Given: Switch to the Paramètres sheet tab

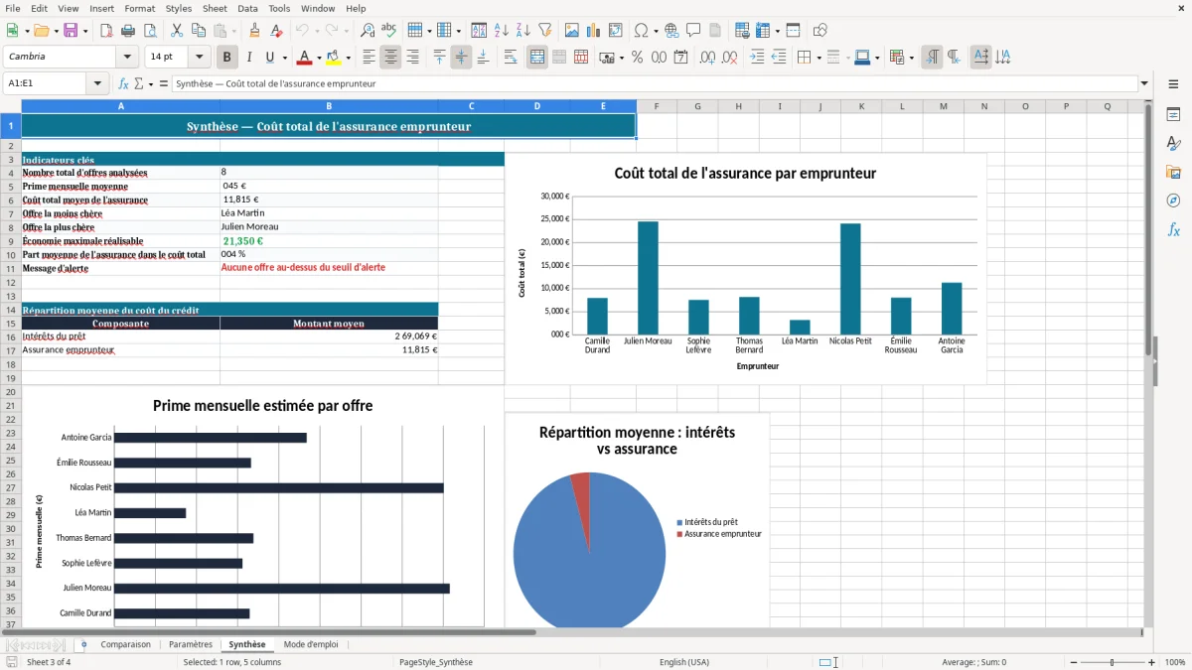Looking at the screenshot, I should 191,644.
